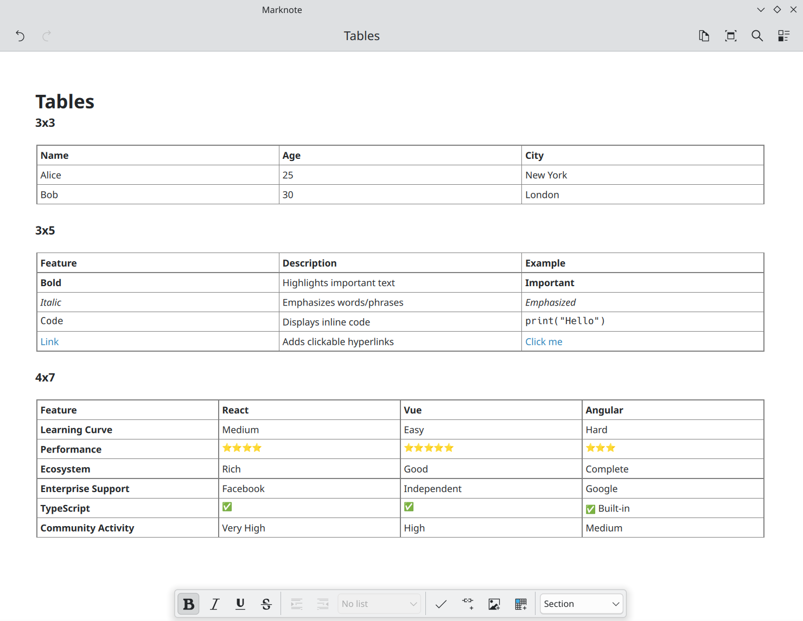Screen dimensions: 803x621
Task: Toggle italic formatting
Action: pyautogui.click(x=214, y=604)
